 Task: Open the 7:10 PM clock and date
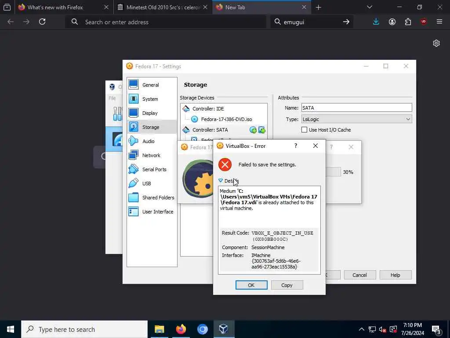[412, 329]
